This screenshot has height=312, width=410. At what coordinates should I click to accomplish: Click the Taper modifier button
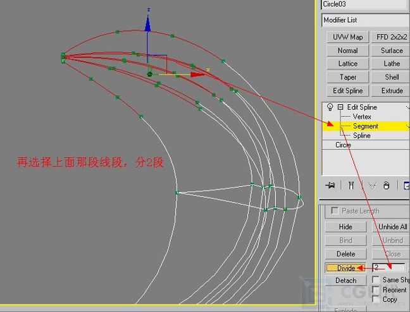click(x=347, y=77)
